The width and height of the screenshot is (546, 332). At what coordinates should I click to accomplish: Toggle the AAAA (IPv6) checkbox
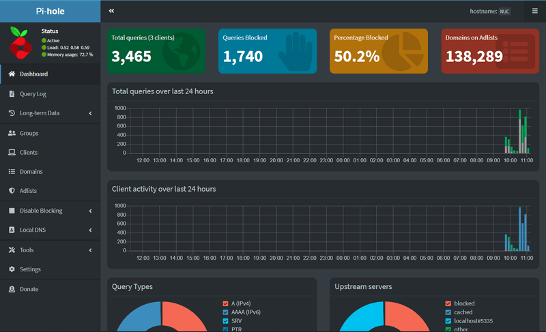(x=225, y=312)
